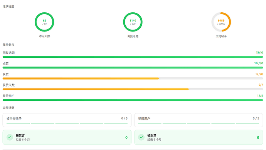Viewport: 266px width, 150px height.
Task: Click the 0 count in 被禁言 card
Action: (126, 137)
